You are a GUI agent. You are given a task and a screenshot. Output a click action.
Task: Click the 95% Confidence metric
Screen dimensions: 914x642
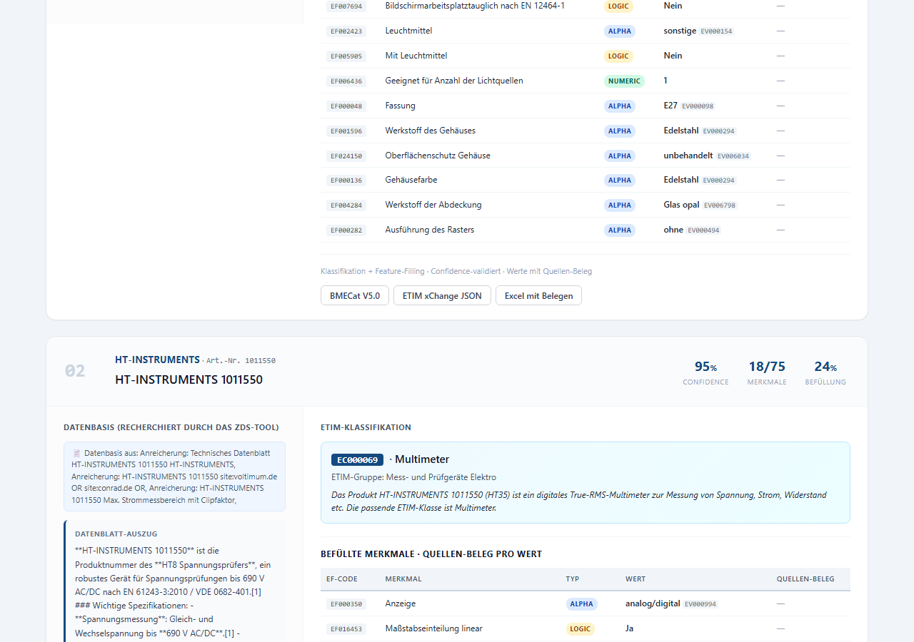click(705, 372)
